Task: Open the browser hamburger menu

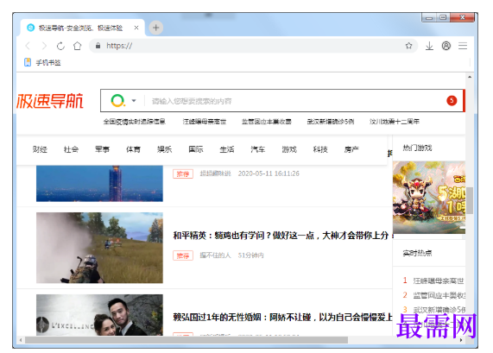Action: (463, 46)
